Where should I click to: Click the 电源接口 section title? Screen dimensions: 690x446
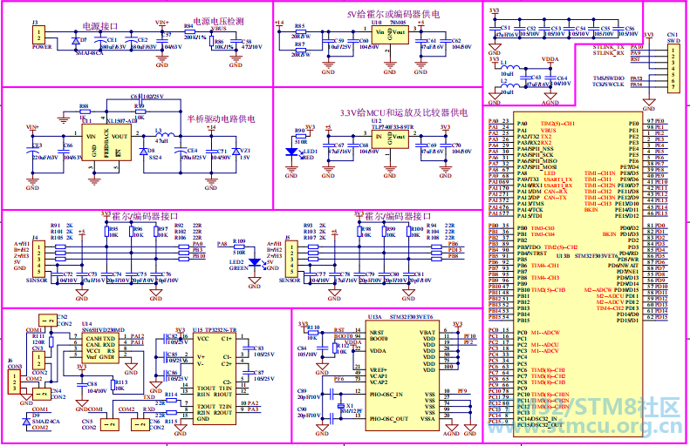coord(100,26)
